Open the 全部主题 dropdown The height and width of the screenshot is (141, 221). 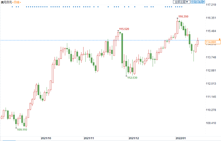(x=181, y=2)
